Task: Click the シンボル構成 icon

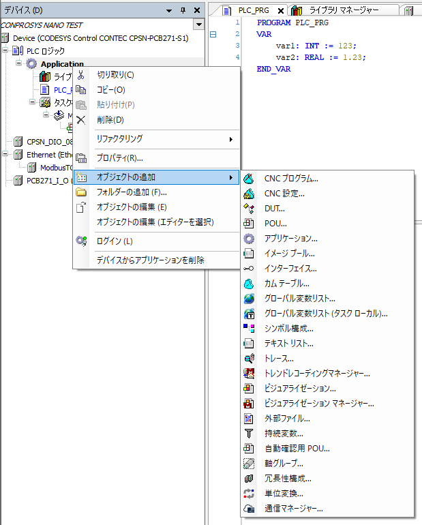Action: [249, 329]
